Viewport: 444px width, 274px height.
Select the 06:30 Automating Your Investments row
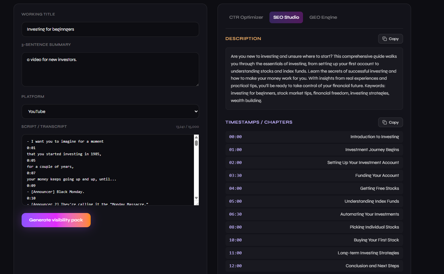pos(314,214)
